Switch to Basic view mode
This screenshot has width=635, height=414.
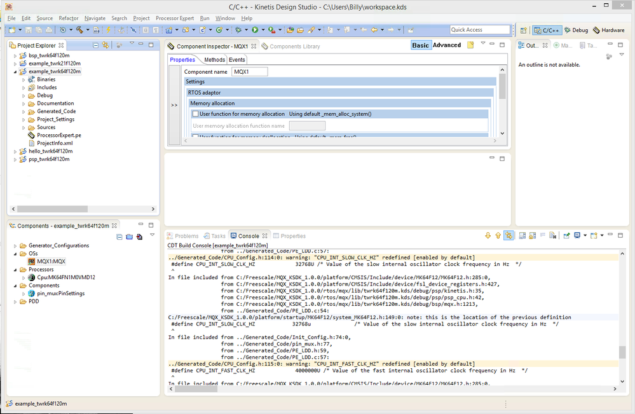pos(420,45)
